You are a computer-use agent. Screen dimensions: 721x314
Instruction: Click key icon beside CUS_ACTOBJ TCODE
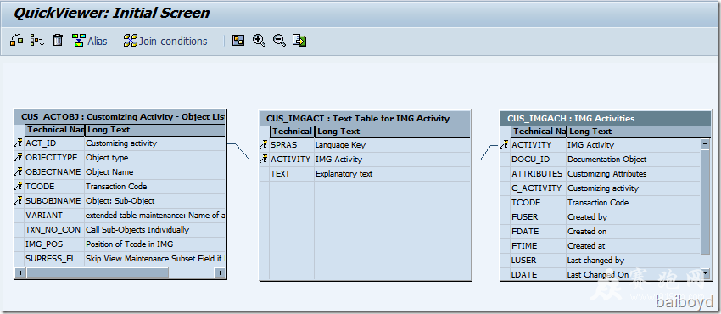click(x=19, y=187)
